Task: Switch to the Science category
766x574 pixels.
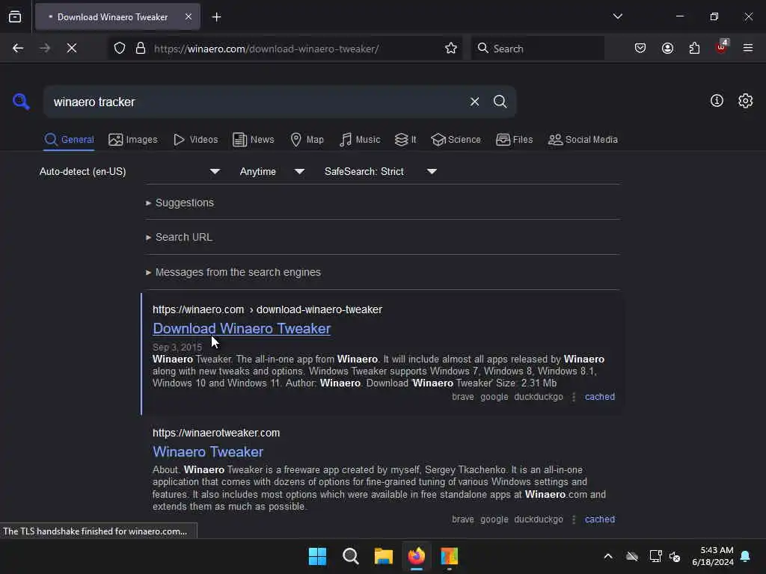Action: 456,140
